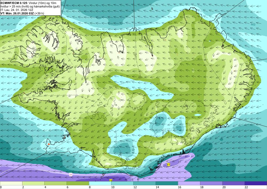Pick the darkest legend color above 22 m/s
Viewport: 267px width, 189px height.
click(x=256, y=183)
